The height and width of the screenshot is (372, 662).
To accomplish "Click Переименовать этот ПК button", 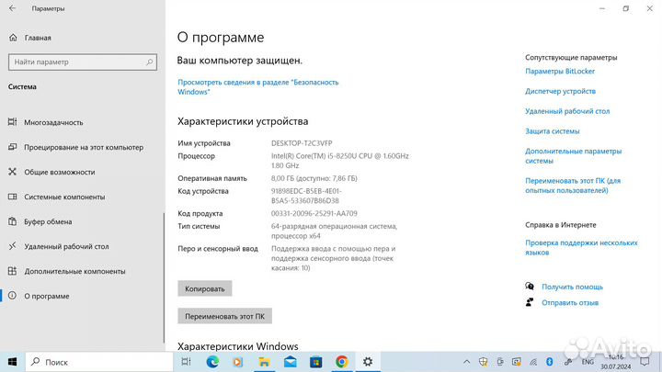I will click(224, 316).
